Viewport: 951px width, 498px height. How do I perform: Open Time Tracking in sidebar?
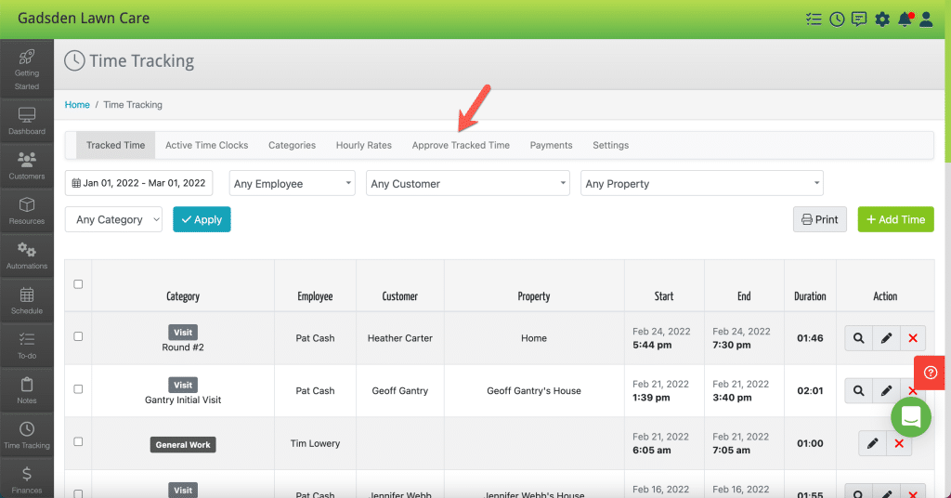pos(27,435)
